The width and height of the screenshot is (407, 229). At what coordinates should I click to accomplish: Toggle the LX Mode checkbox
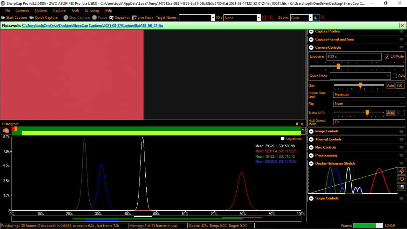[x=387, y=57]
